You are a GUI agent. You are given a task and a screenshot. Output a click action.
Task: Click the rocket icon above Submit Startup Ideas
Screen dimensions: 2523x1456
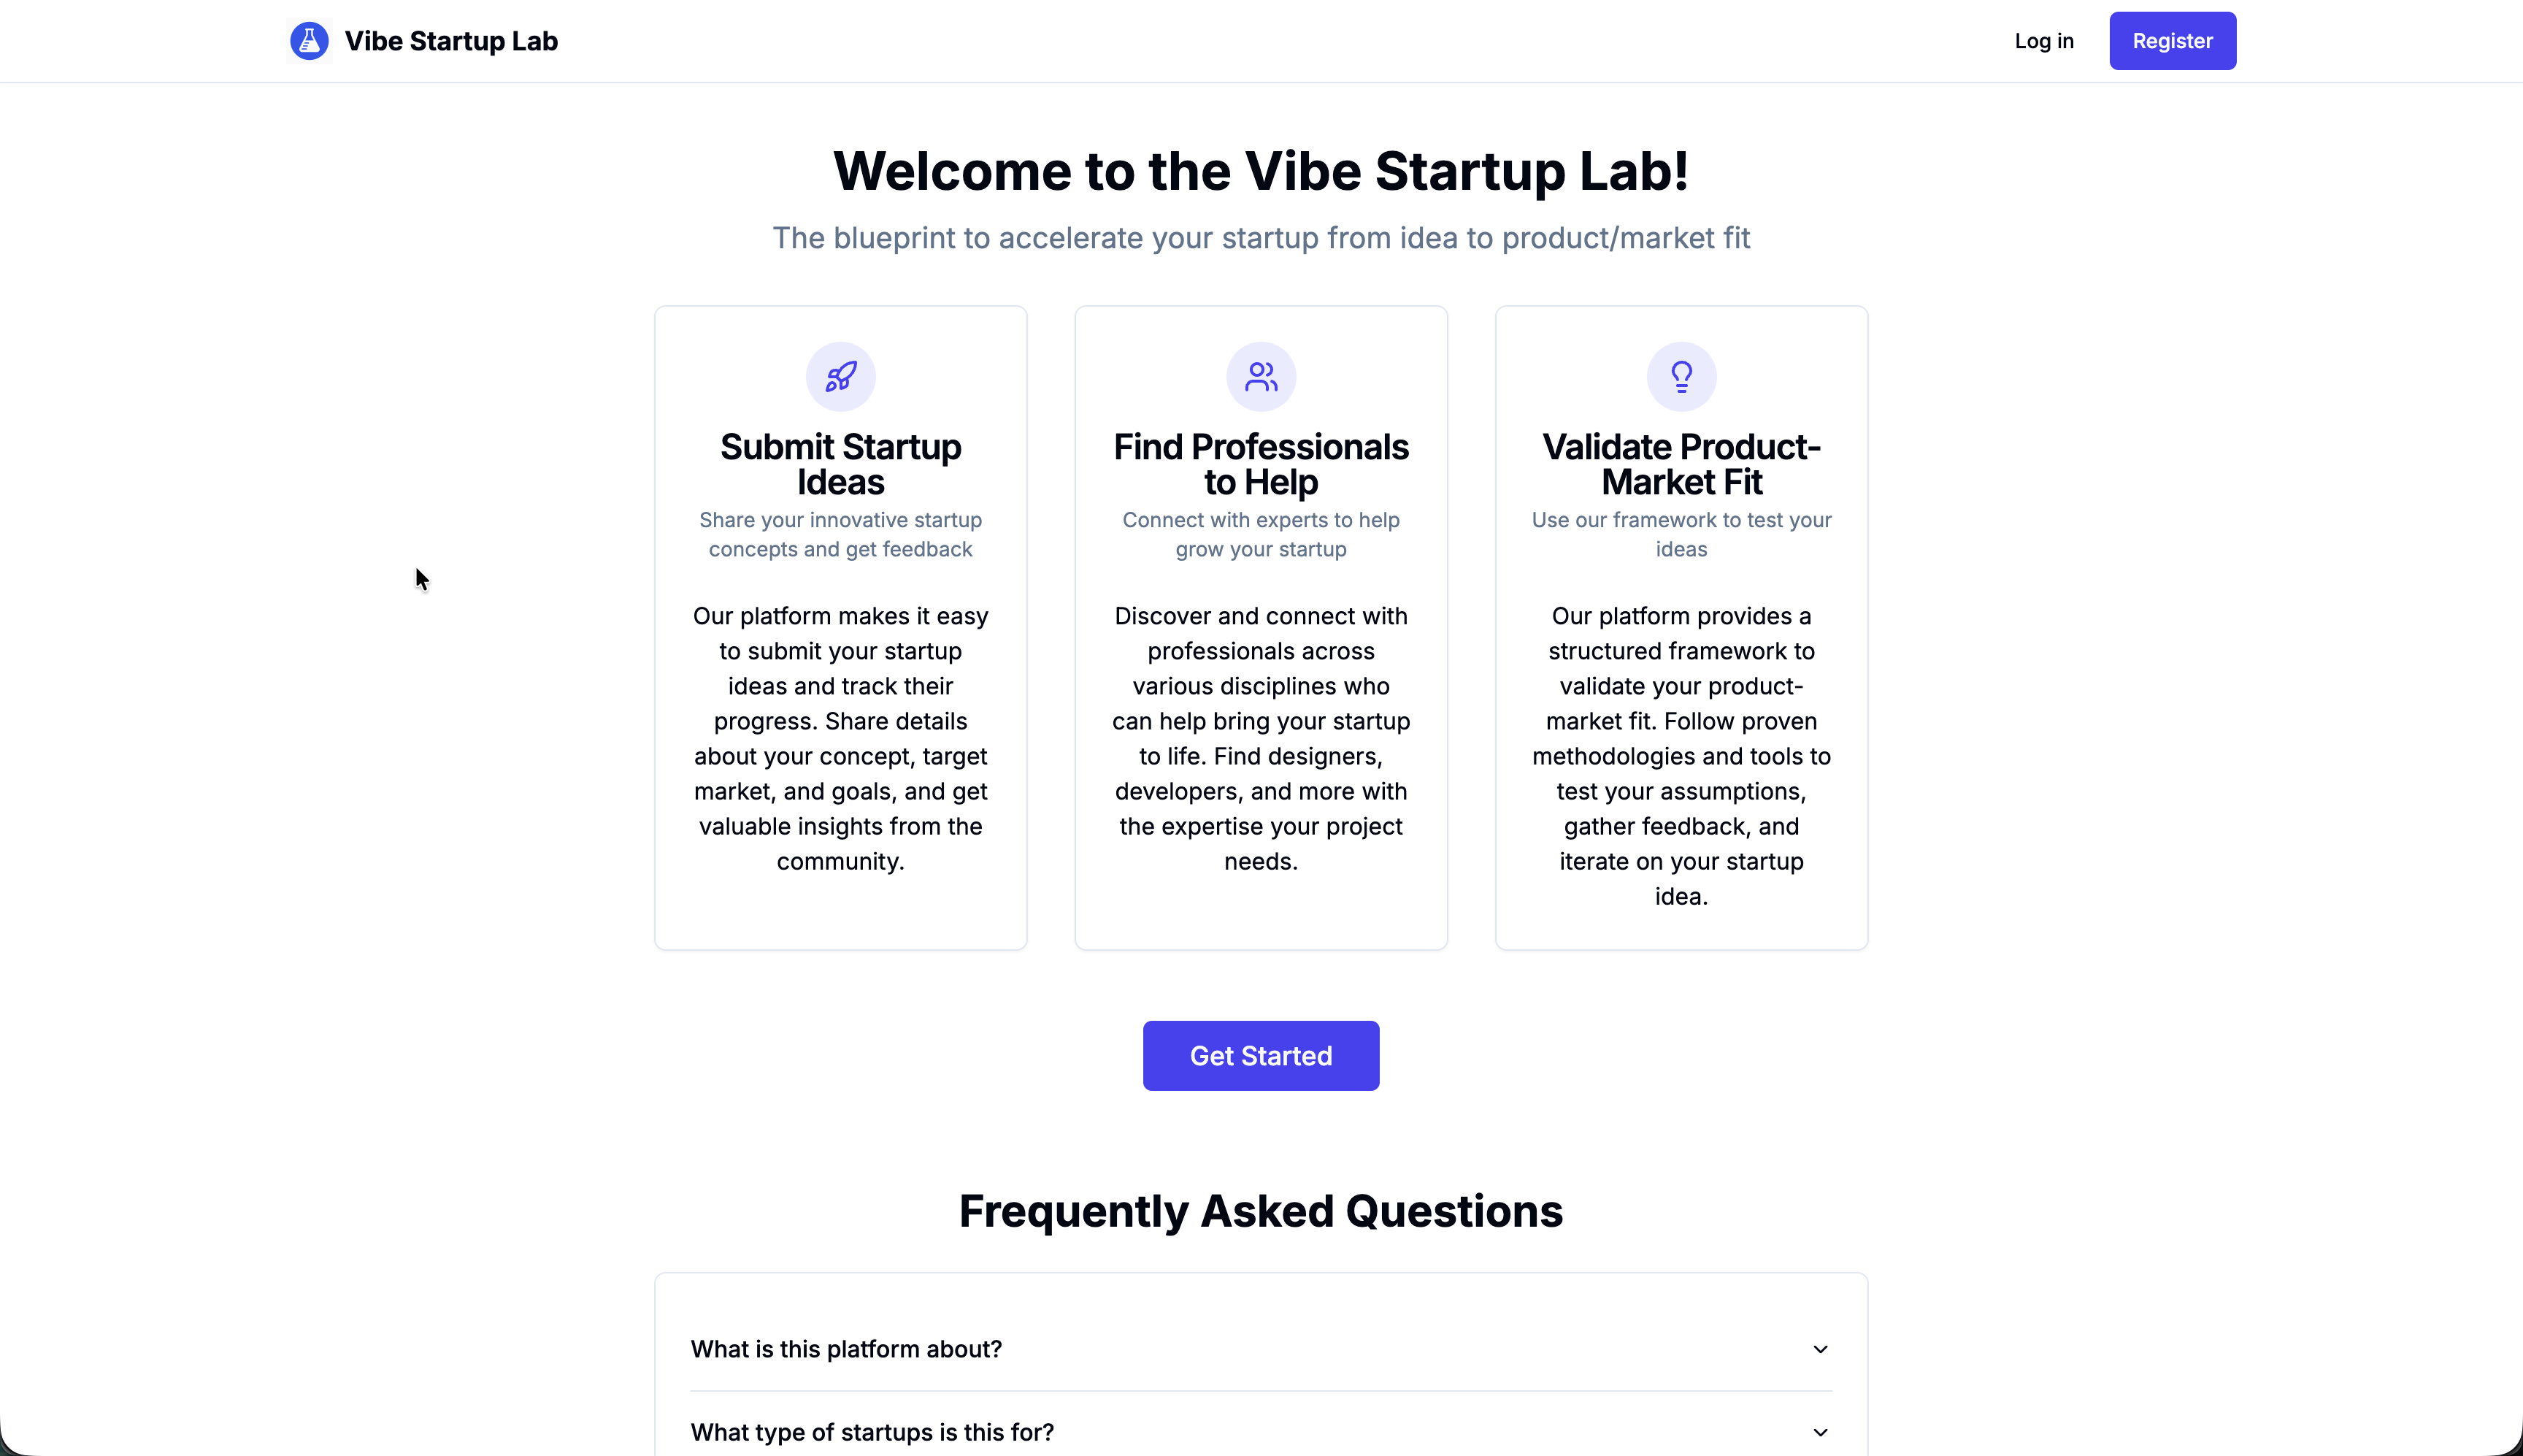click(x=840, y=376)
